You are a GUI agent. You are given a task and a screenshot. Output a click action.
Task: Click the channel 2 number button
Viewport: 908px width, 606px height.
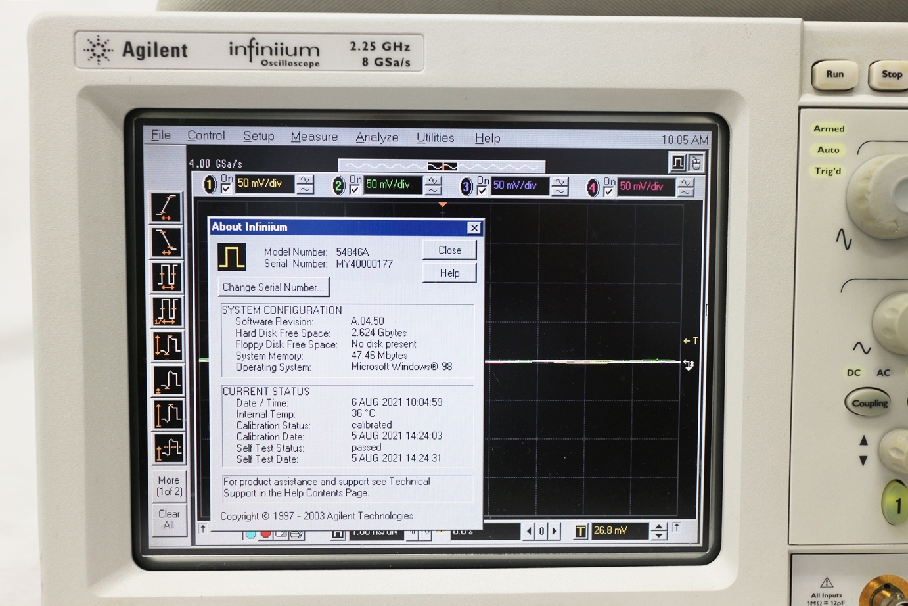point(338,186)
